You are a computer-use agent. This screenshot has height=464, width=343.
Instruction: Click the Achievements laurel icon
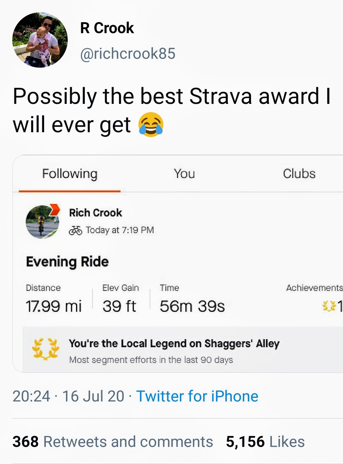tap(329, 306)
